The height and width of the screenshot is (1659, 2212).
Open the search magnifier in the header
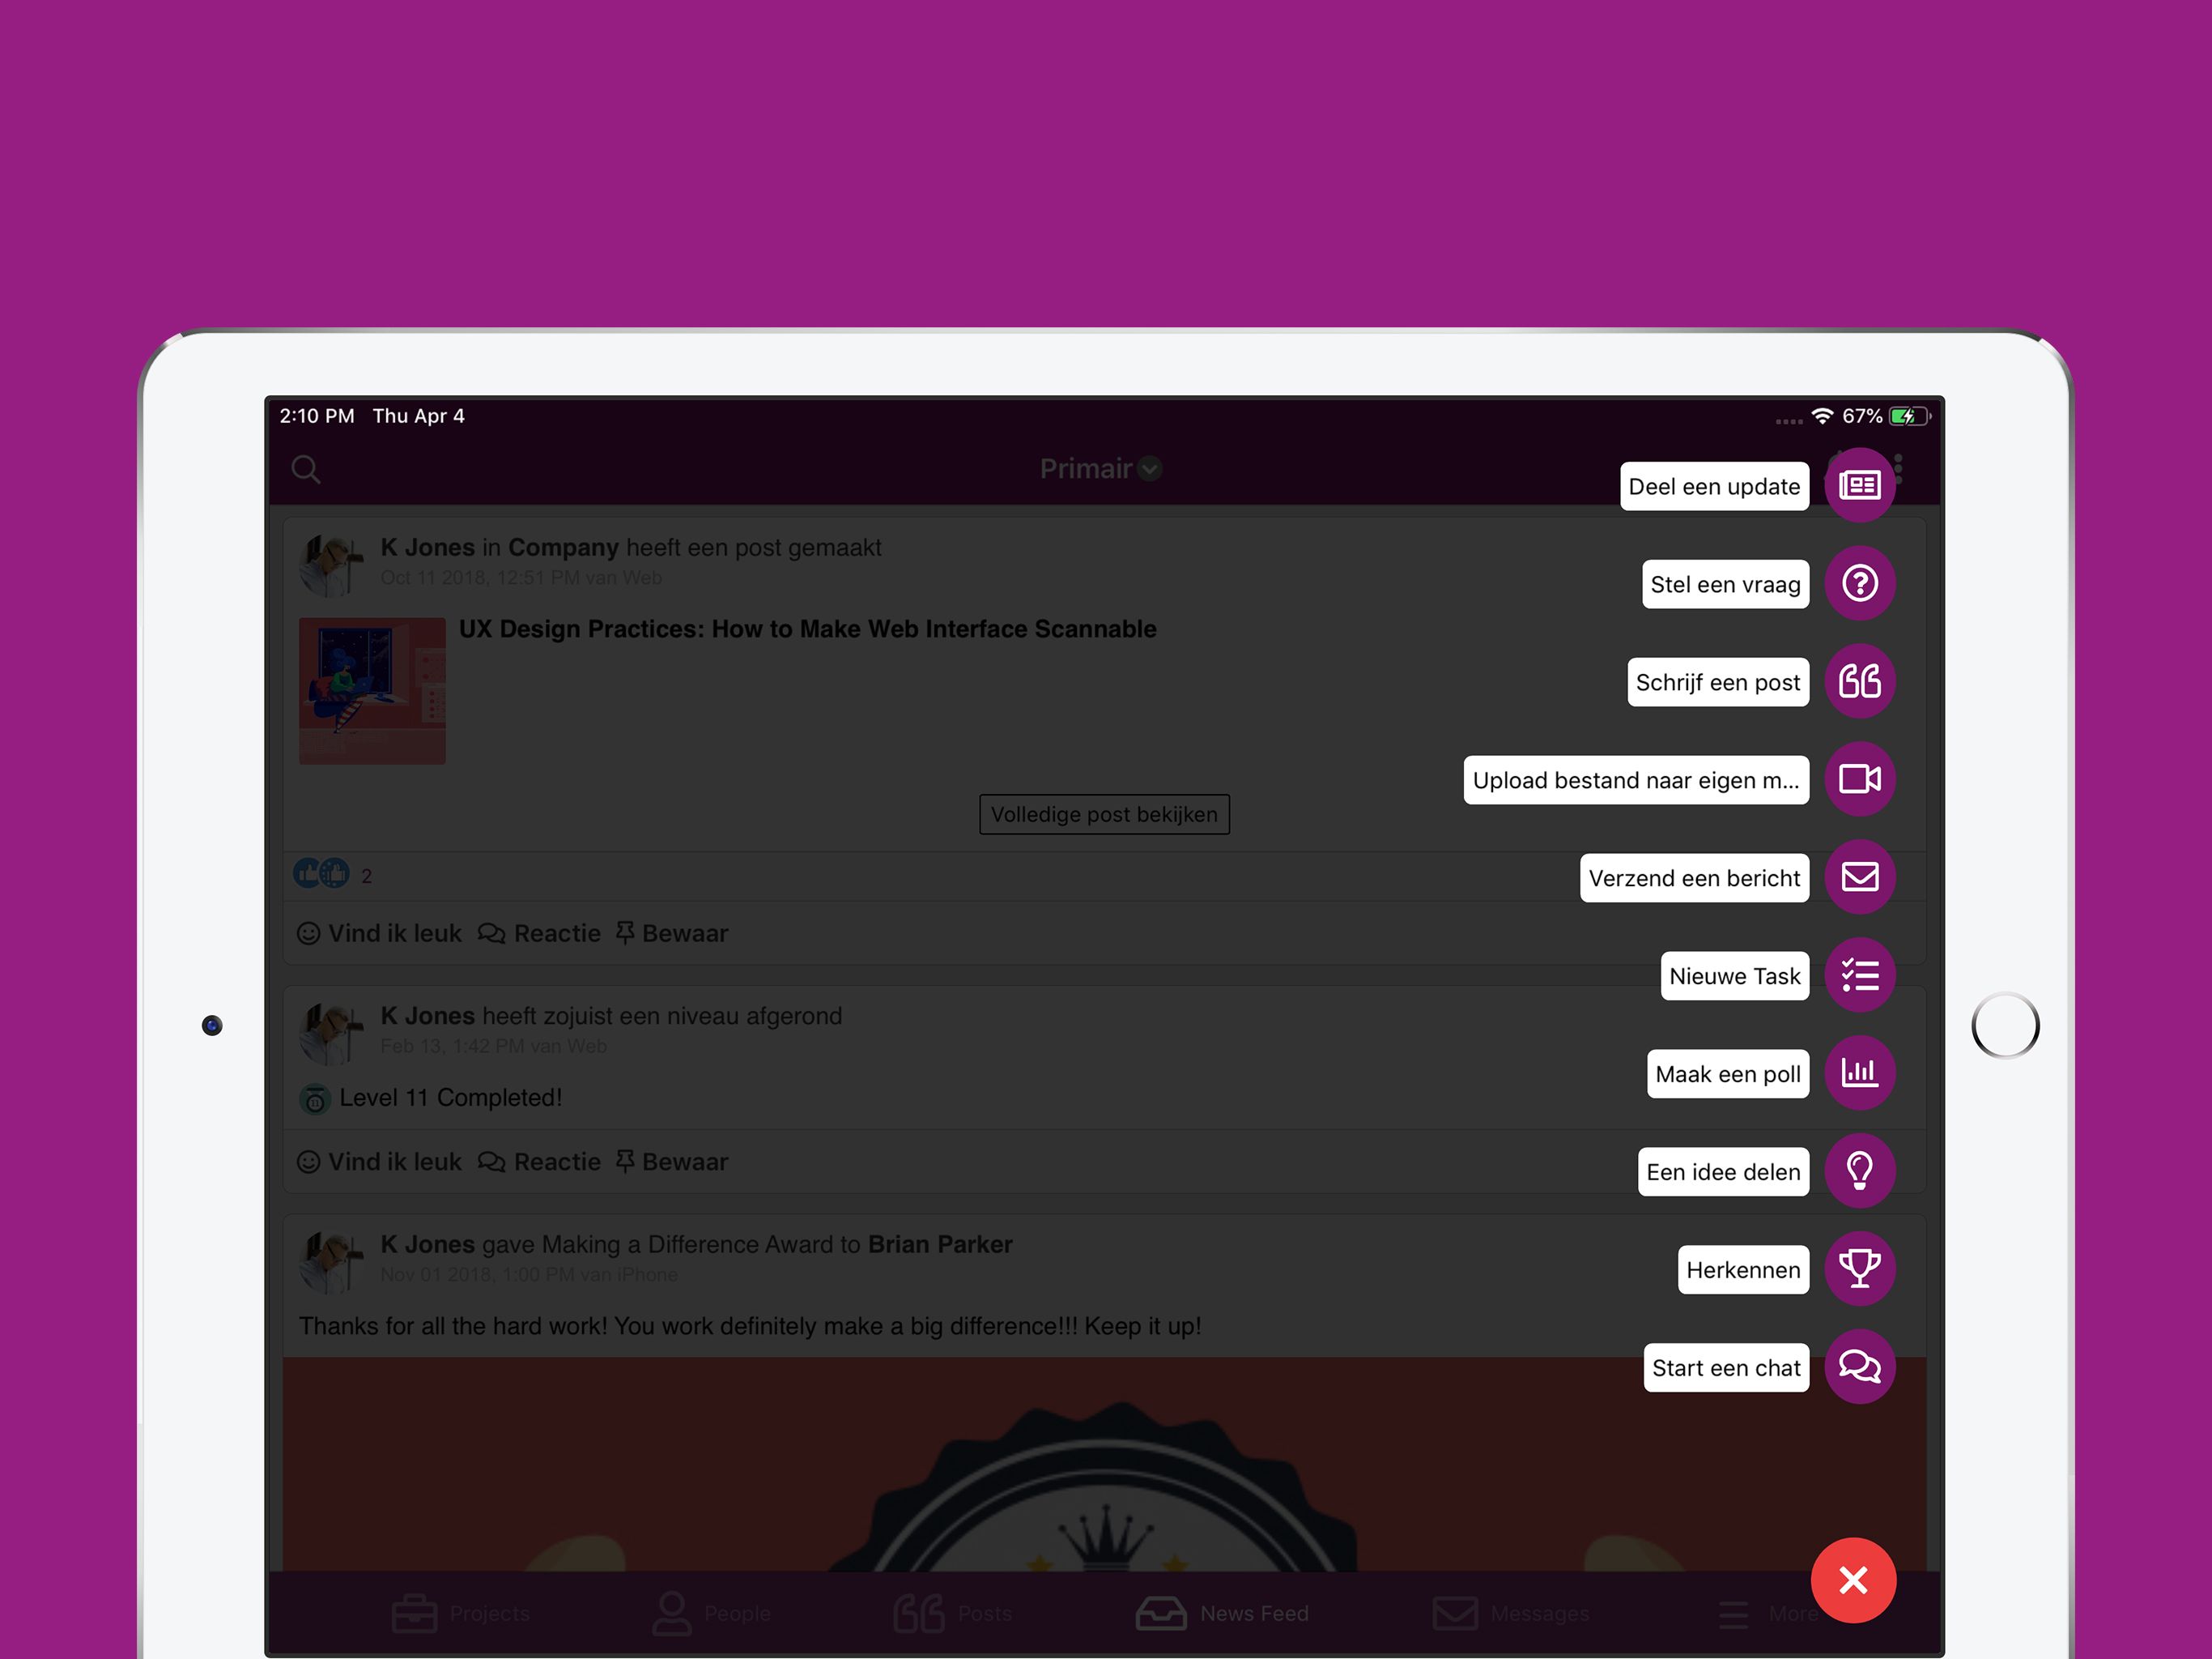306,469
